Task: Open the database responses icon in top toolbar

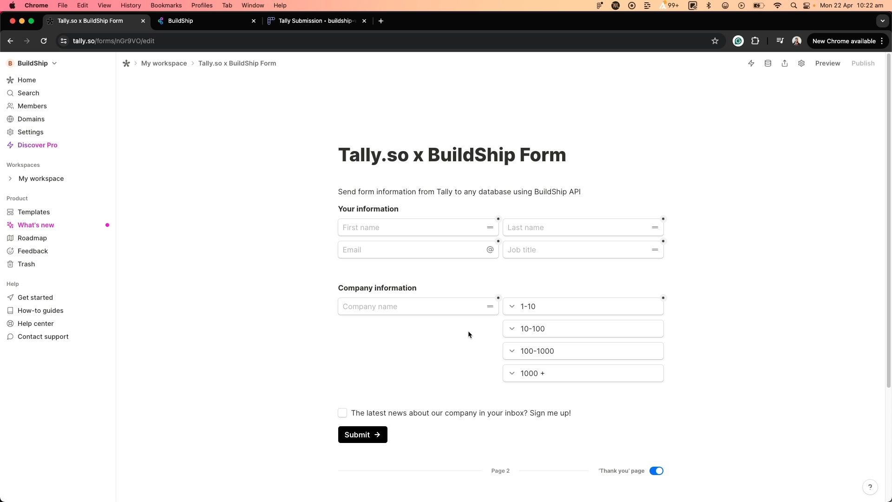Action: pyautogui.click(x=768, y=63)
